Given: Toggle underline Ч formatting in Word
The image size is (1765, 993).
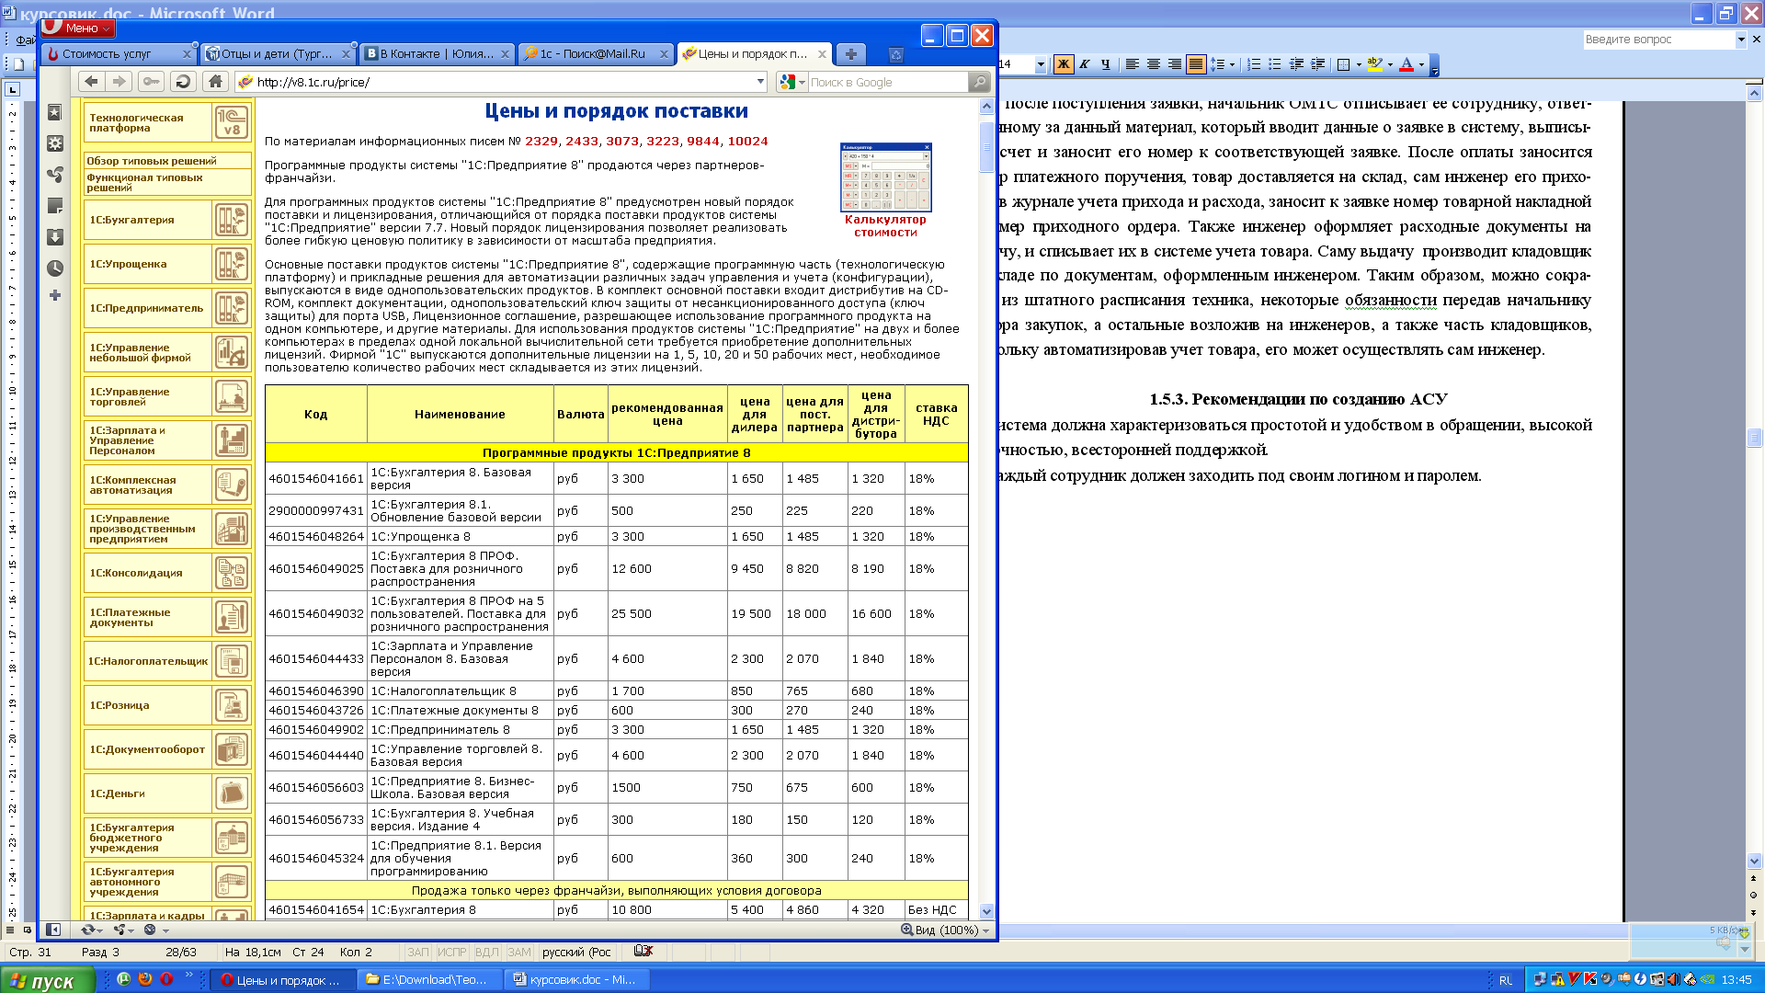Looking at the screenshot, I should (x=1105, y=64).
